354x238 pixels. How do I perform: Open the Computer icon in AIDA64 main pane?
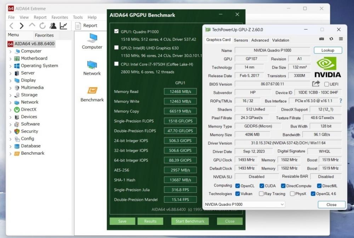click(x=92, y=41)
